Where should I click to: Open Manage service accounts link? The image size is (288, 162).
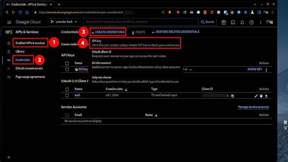pos(253,107)
